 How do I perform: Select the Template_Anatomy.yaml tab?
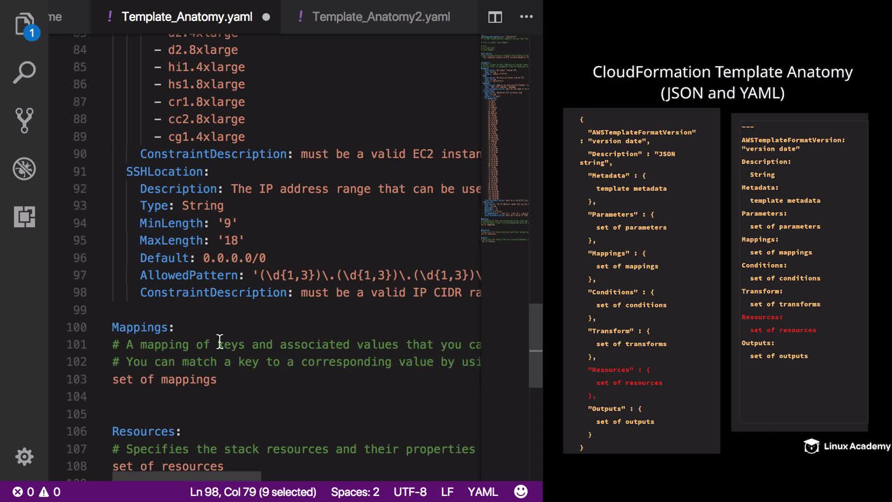187,17
